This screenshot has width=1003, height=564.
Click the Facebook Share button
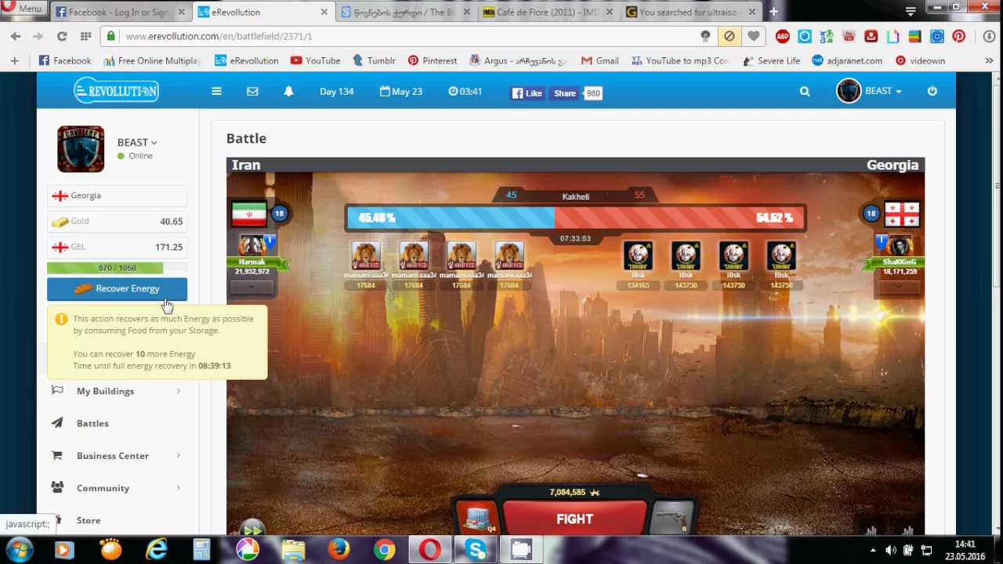tap(565, 92)
